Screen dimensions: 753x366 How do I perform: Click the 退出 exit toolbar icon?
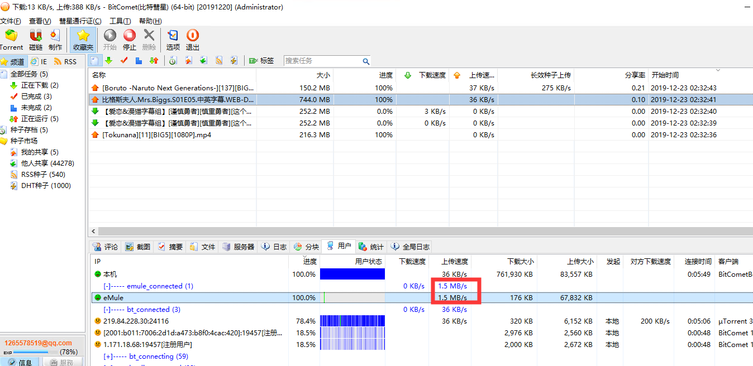point(193,40)
